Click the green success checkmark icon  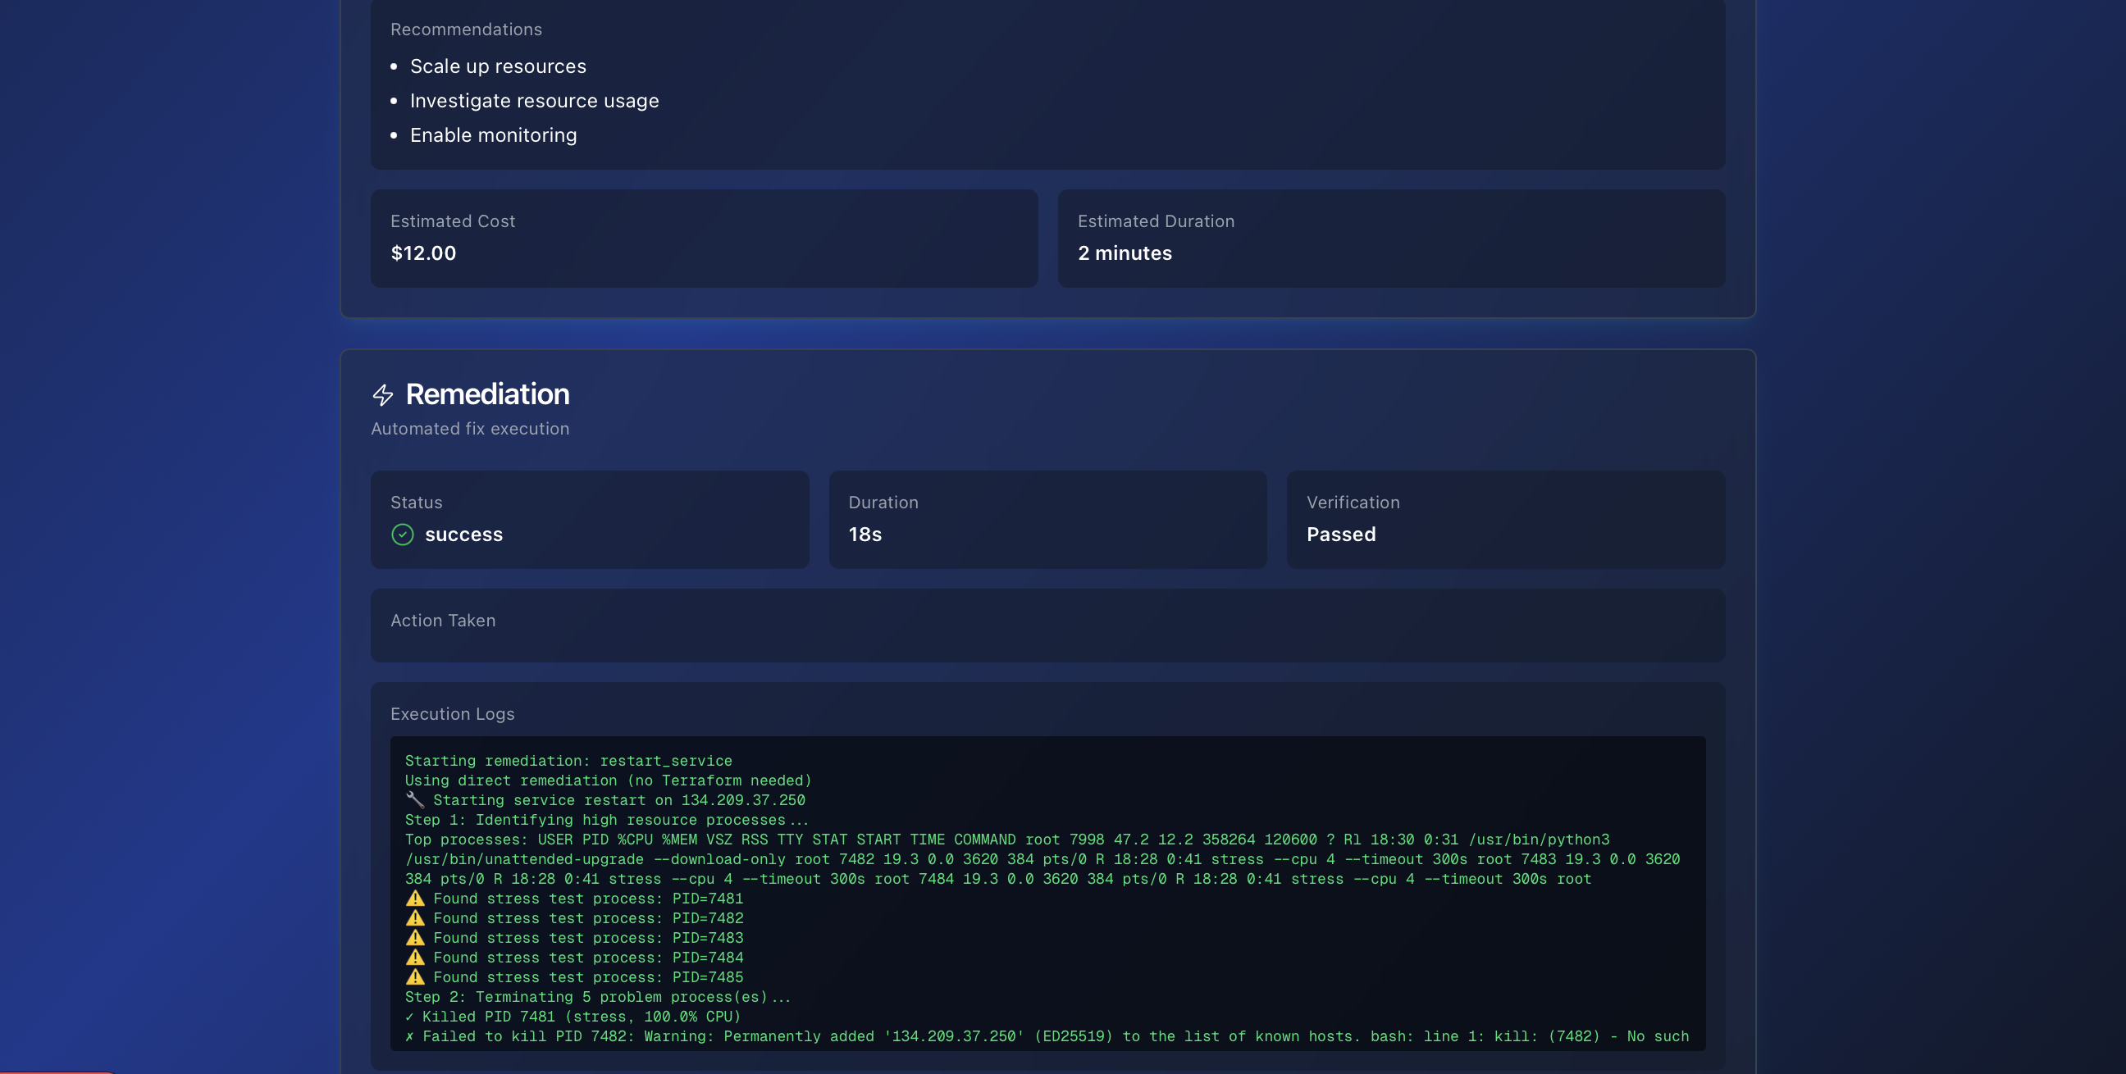(x=402, y=535)
